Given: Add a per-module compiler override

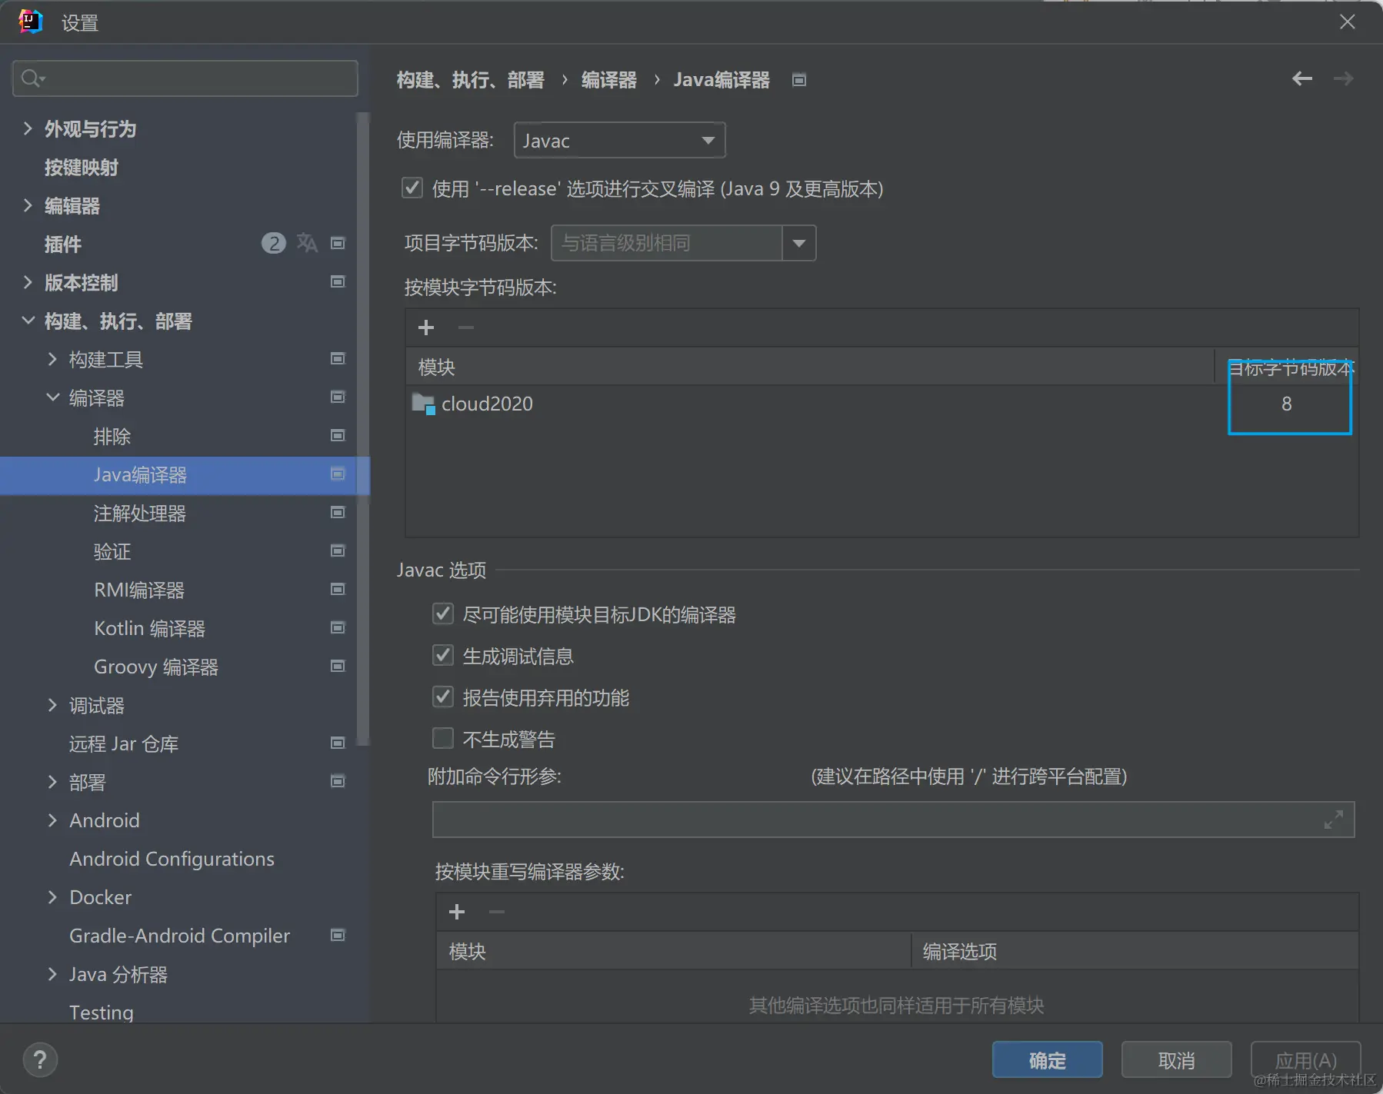Looking at the screenshot, I should click(x=457, y=912).
